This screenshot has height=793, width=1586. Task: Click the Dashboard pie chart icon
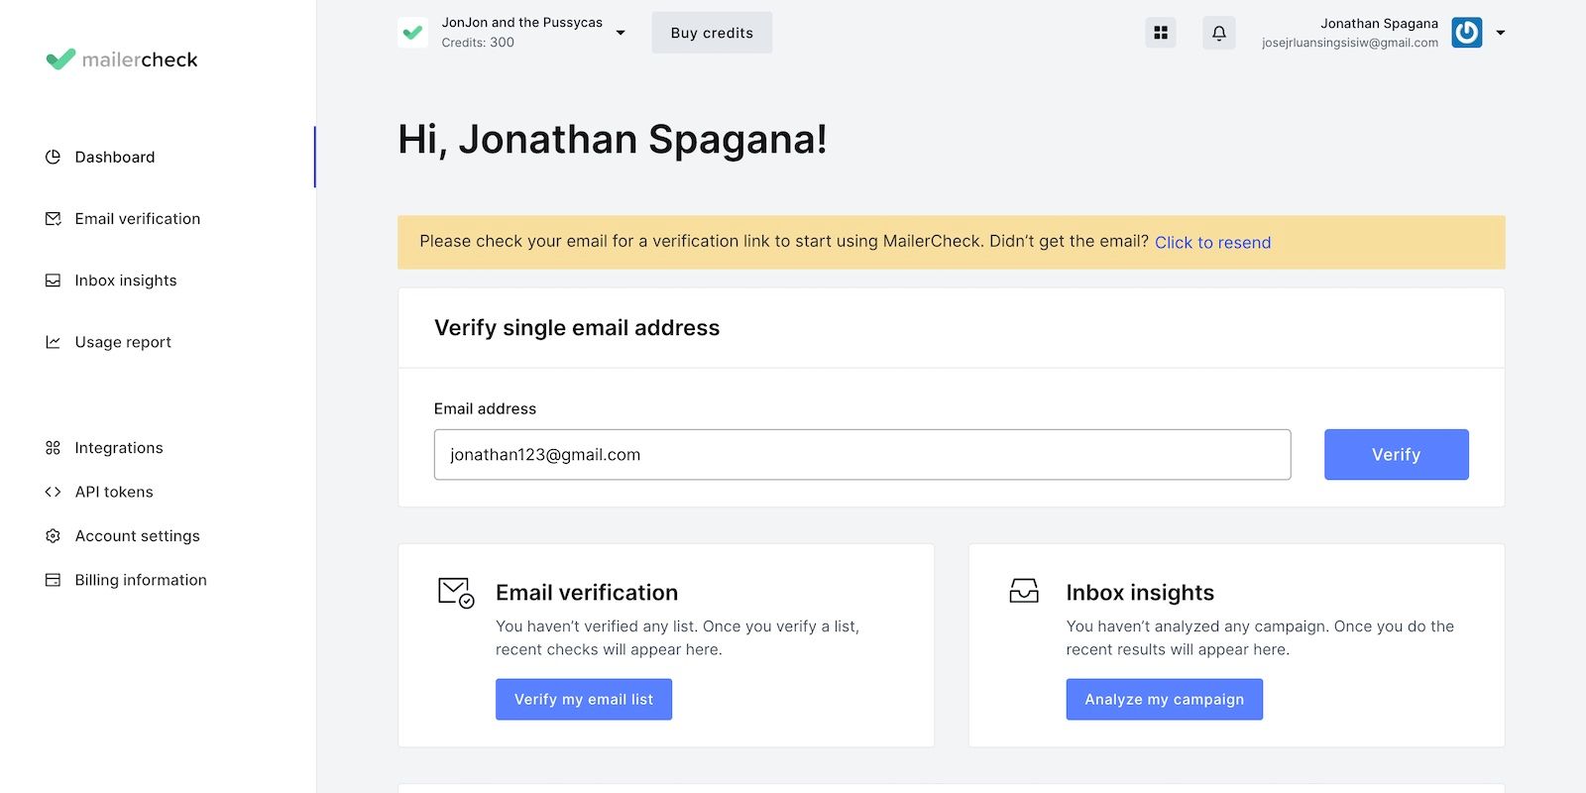(x=54, y=157)
